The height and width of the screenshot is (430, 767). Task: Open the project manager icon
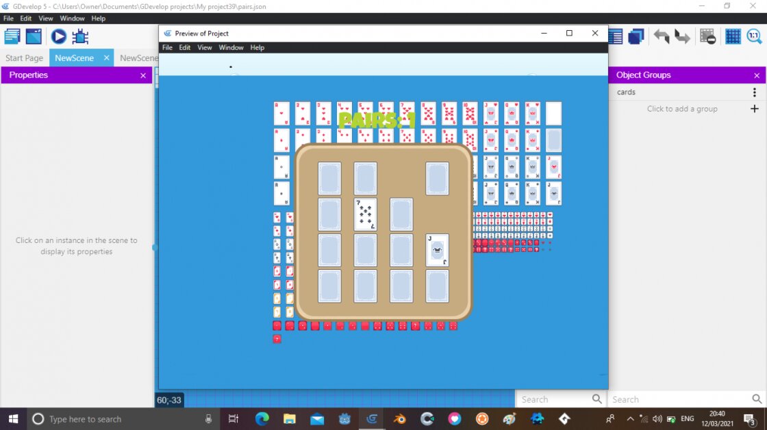tap(12, 37)
